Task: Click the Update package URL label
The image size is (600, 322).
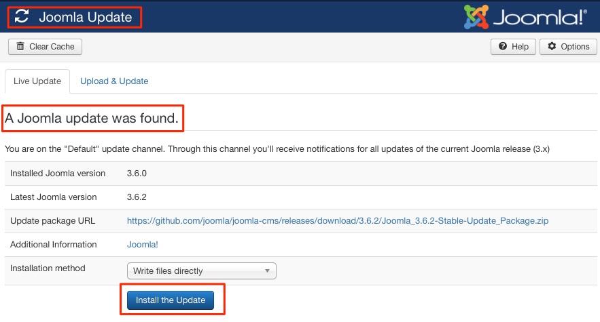Action: 52,221
